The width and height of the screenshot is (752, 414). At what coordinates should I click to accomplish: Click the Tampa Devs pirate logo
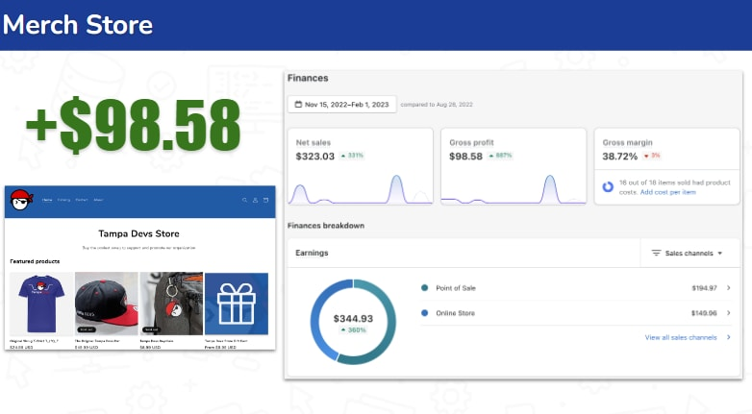pyautogui.click(x=21, y=200)
